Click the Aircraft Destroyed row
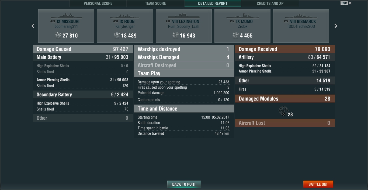Viewport: 368px width, 190px height. click(184, 65)
